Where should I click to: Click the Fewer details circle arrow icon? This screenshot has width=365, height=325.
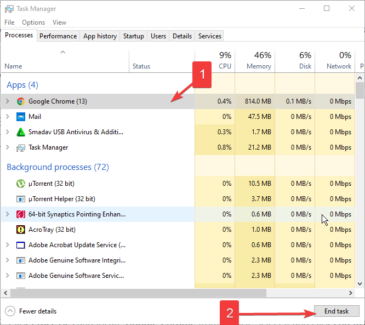point(10,311)
